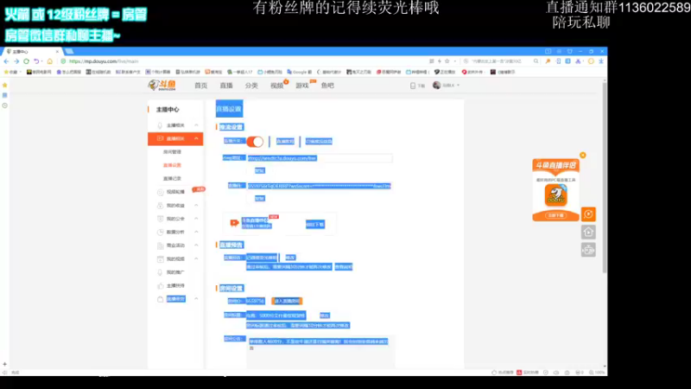Screen dimensions: 691x389
Task: Click the room announcement text area
Action: coord(320,352)
